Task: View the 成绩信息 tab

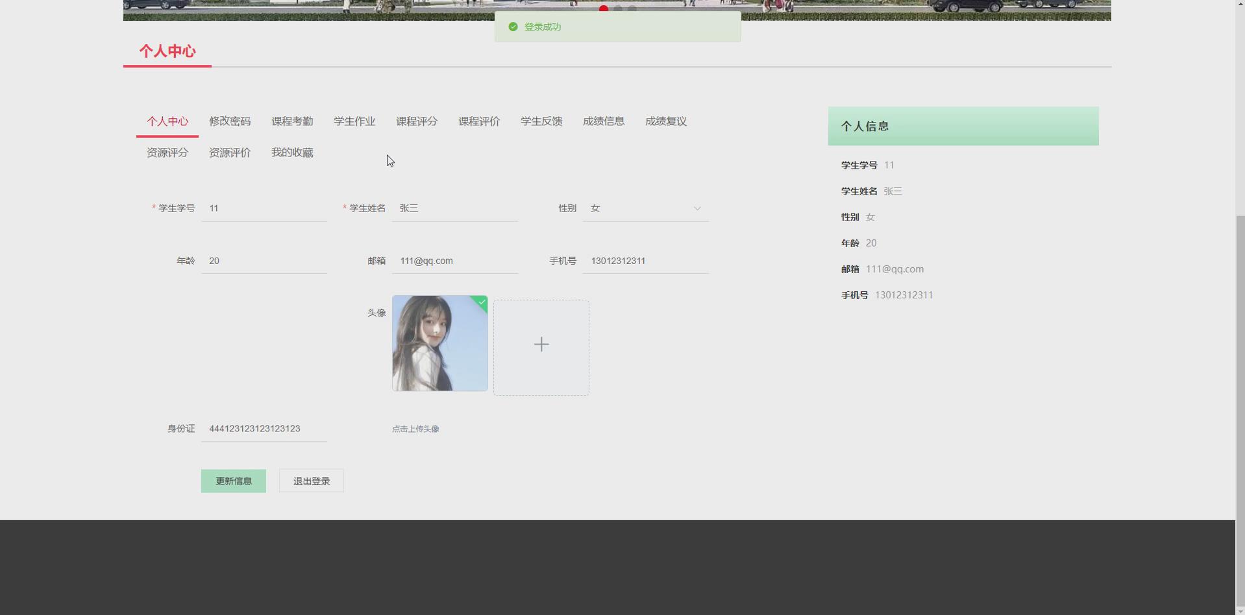Action: 603,121
